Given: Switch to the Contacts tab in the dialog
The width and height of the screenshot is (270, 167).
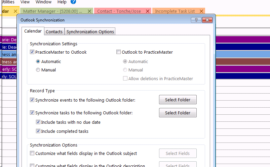Looking at the screenshot, I should click(x=54, y=32).
